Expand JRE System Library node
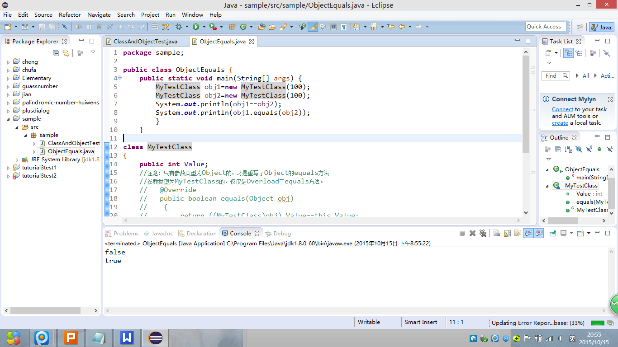 coord(17,159)
